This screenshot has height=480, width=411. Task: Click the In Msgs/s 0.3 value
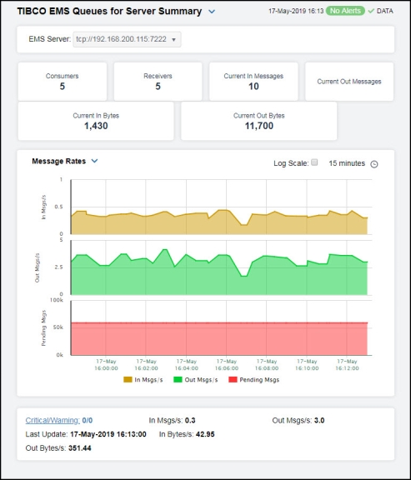[190, 420]
